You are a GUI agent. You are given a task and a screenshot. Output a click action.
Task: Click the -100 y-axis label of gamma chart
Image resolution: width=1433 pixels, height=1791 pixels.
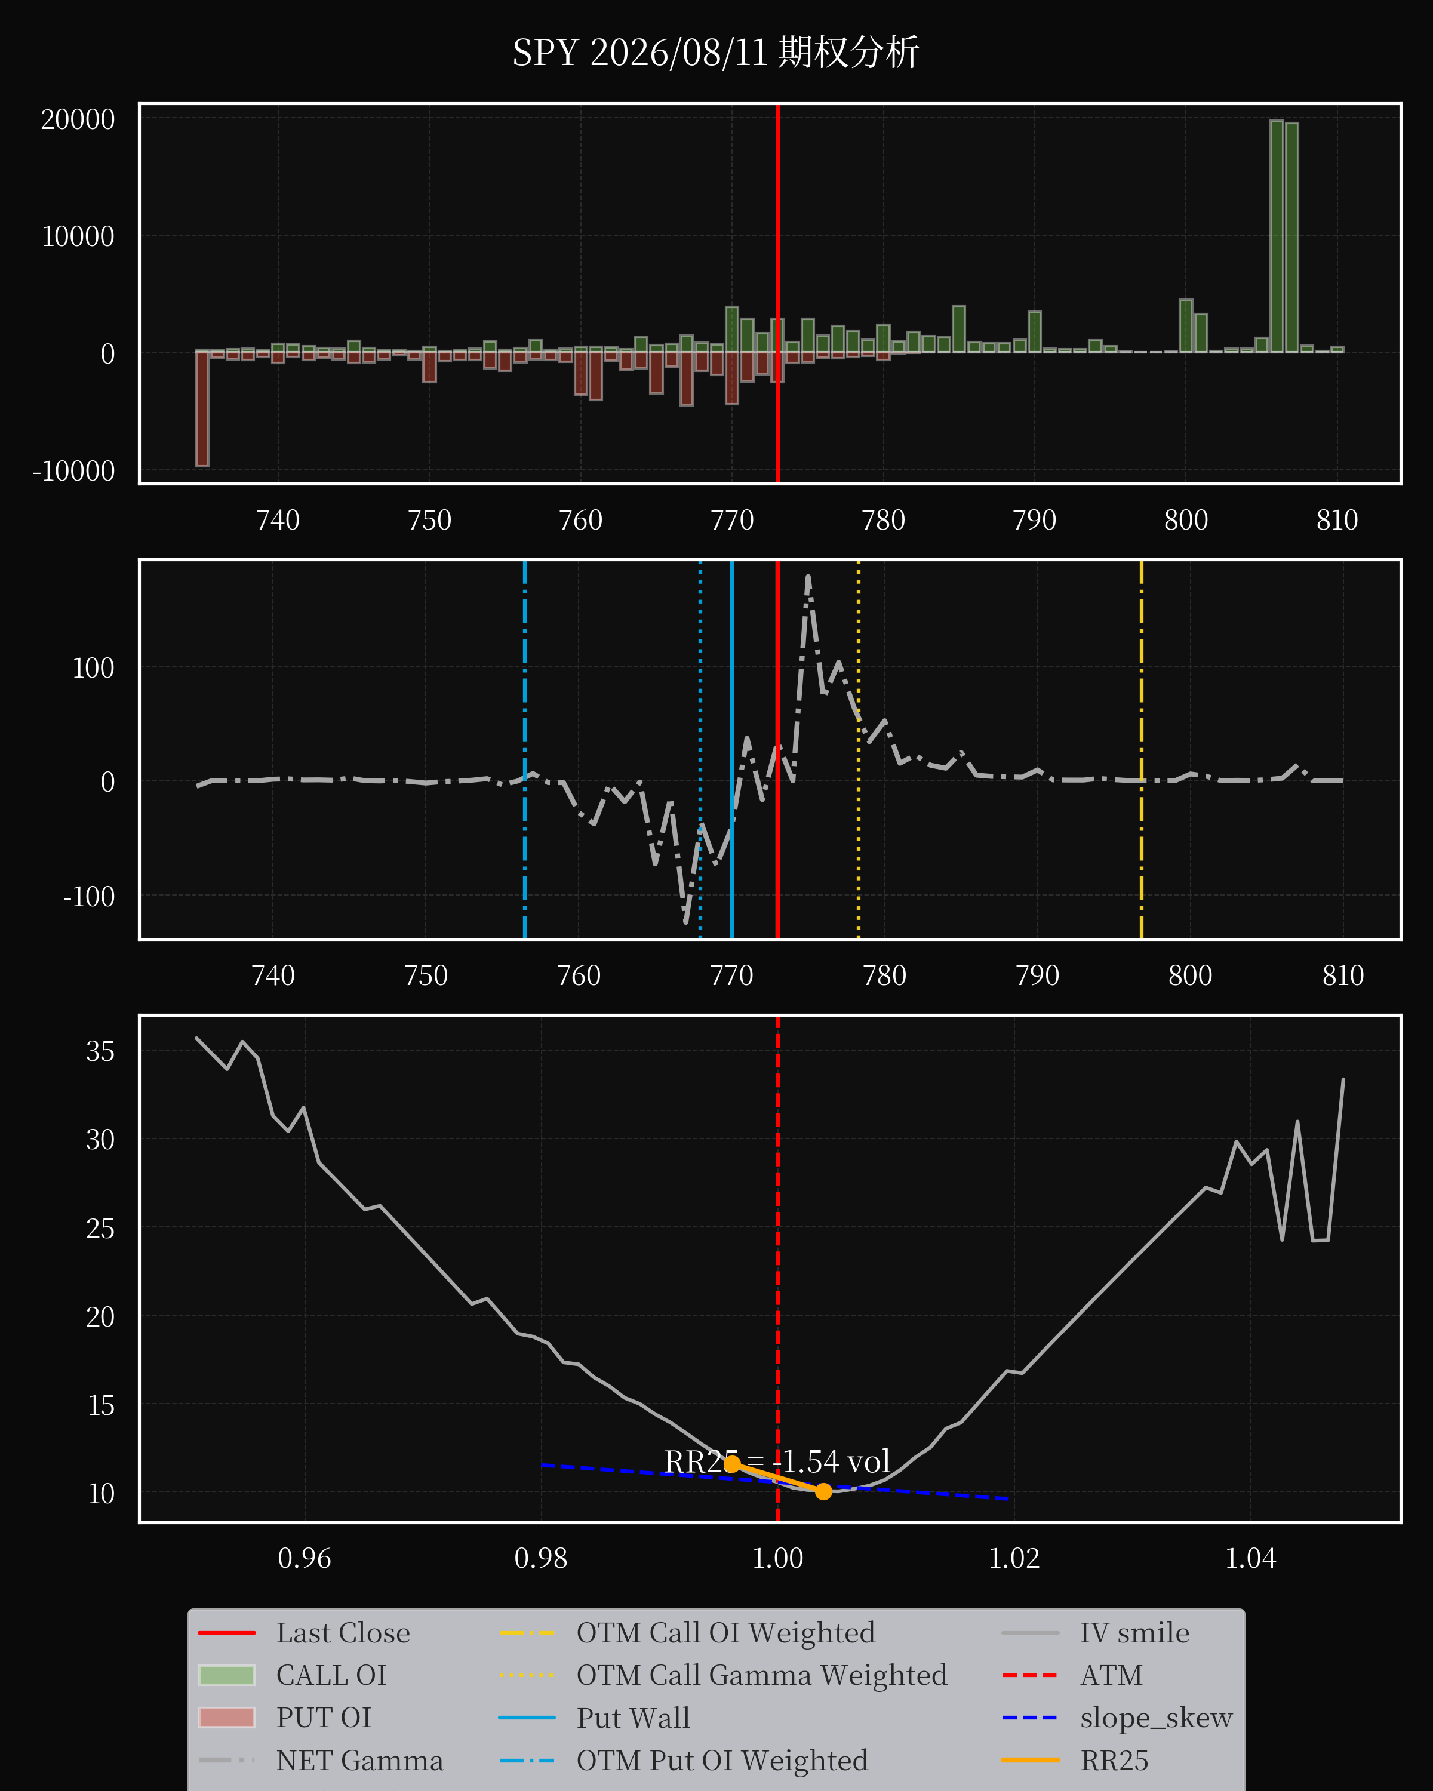coord(89,896)
